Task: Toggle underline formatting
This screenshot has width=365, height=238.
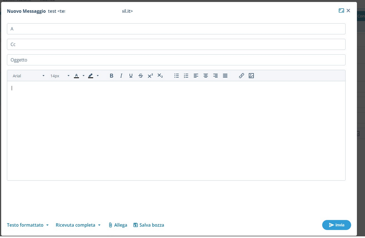Action: click(131, 76)
